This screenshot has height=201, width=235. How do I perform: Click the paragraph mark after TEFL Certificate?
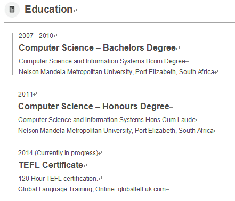tap(85, 166)
